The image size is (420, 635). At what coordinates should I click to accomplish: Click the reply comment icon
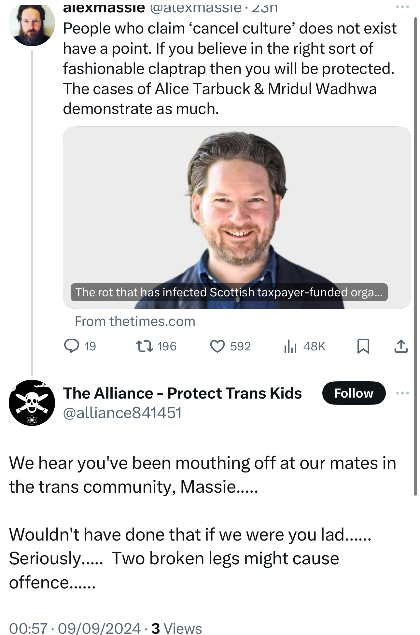72,346
